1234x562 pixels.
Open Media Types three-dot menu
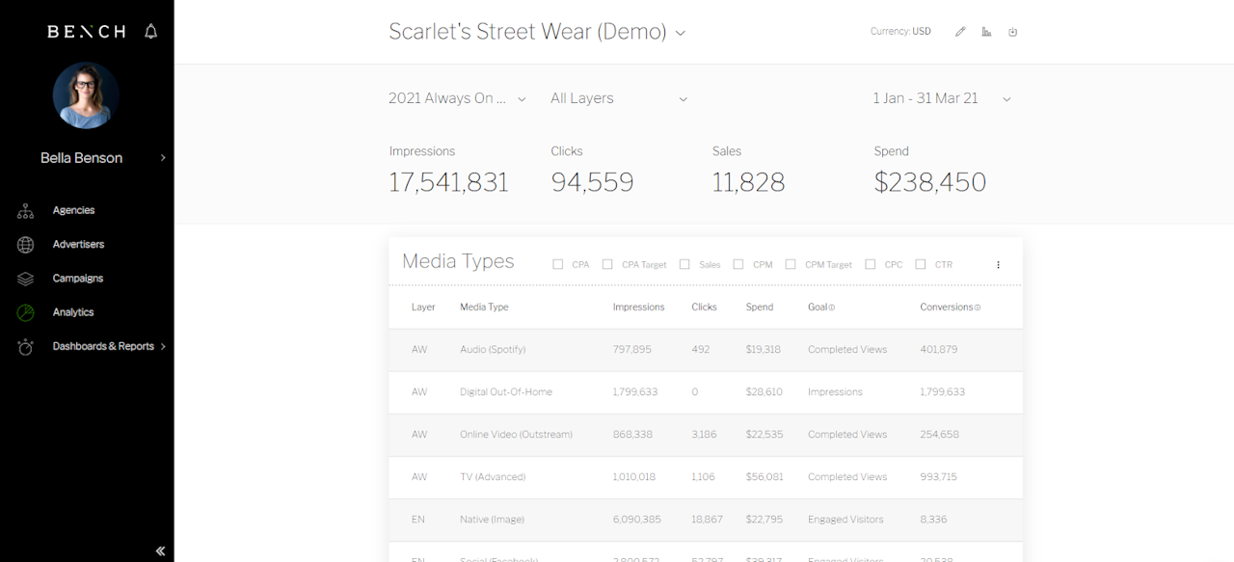[998, 264]
